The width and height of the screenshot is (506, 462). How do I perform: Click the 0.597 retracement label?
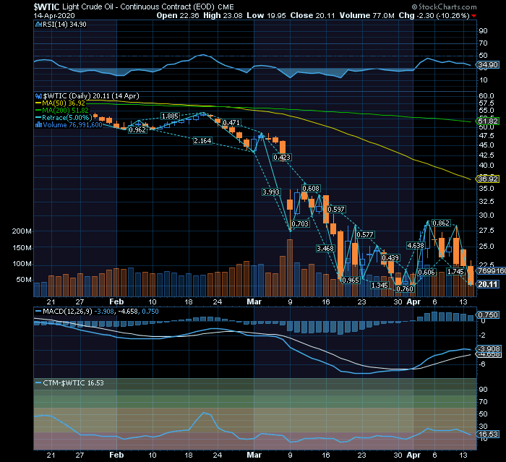click(x=336, y=209)
